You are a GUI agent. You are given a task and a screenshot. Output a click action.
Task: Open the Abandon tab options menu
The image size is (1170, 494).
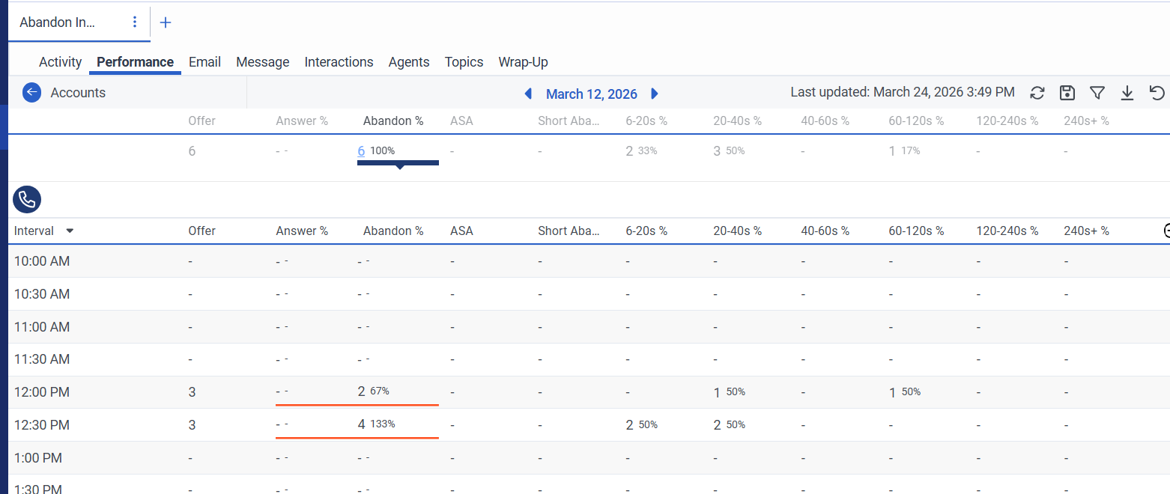click(x=135, y=22)
